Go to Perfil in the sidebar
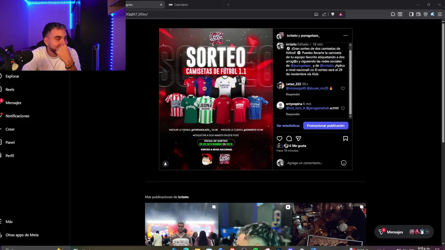 coord(10,156)
